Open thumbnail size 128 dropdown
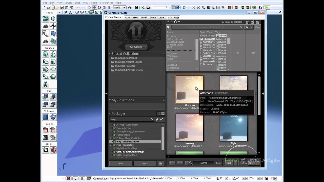The image size is (324, 182). [x=231, y=163]
